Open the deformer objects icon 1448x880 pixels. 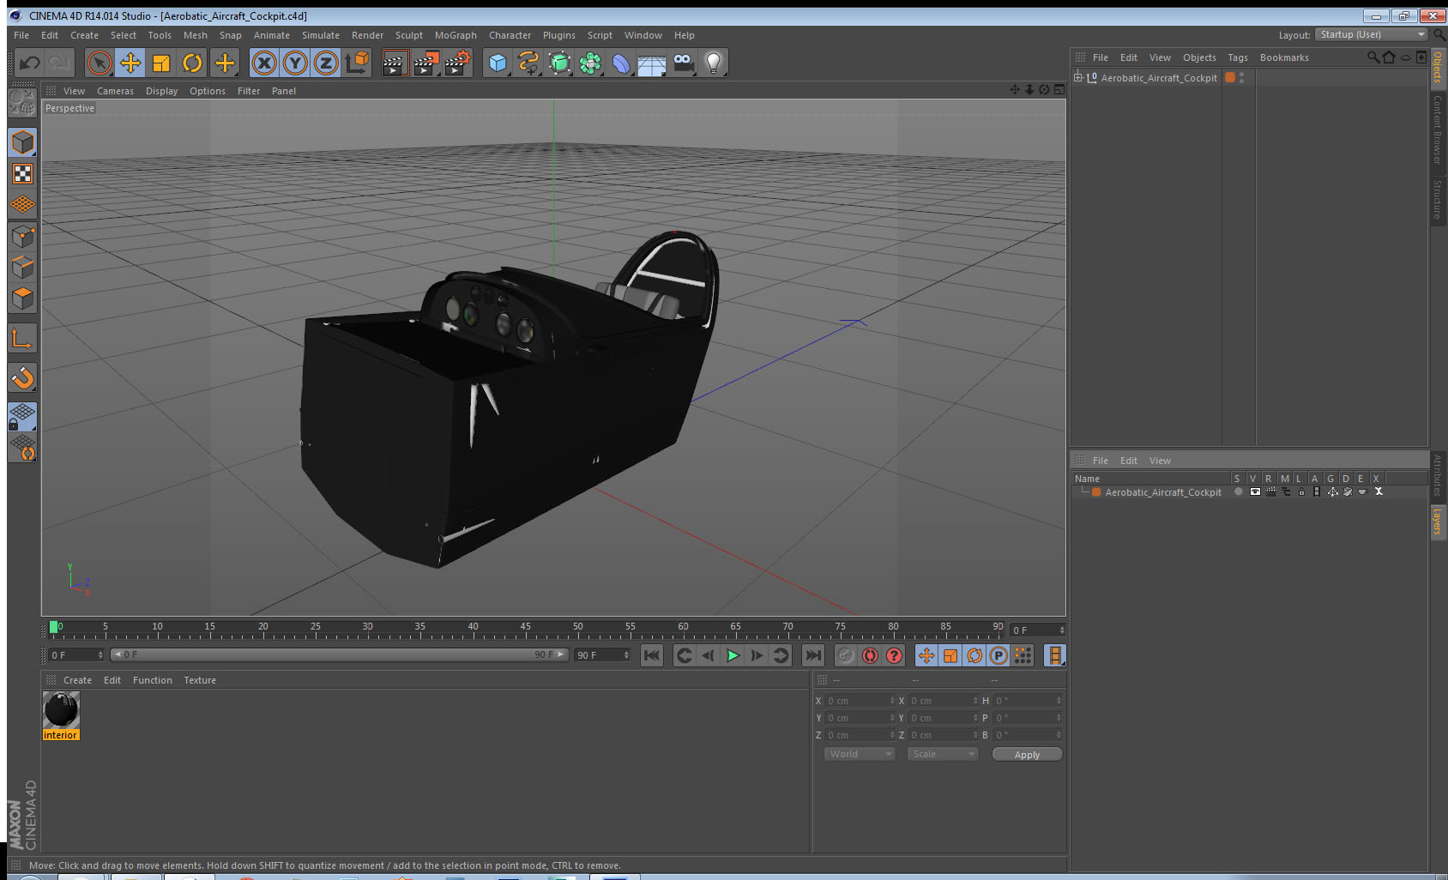point(621,63)
